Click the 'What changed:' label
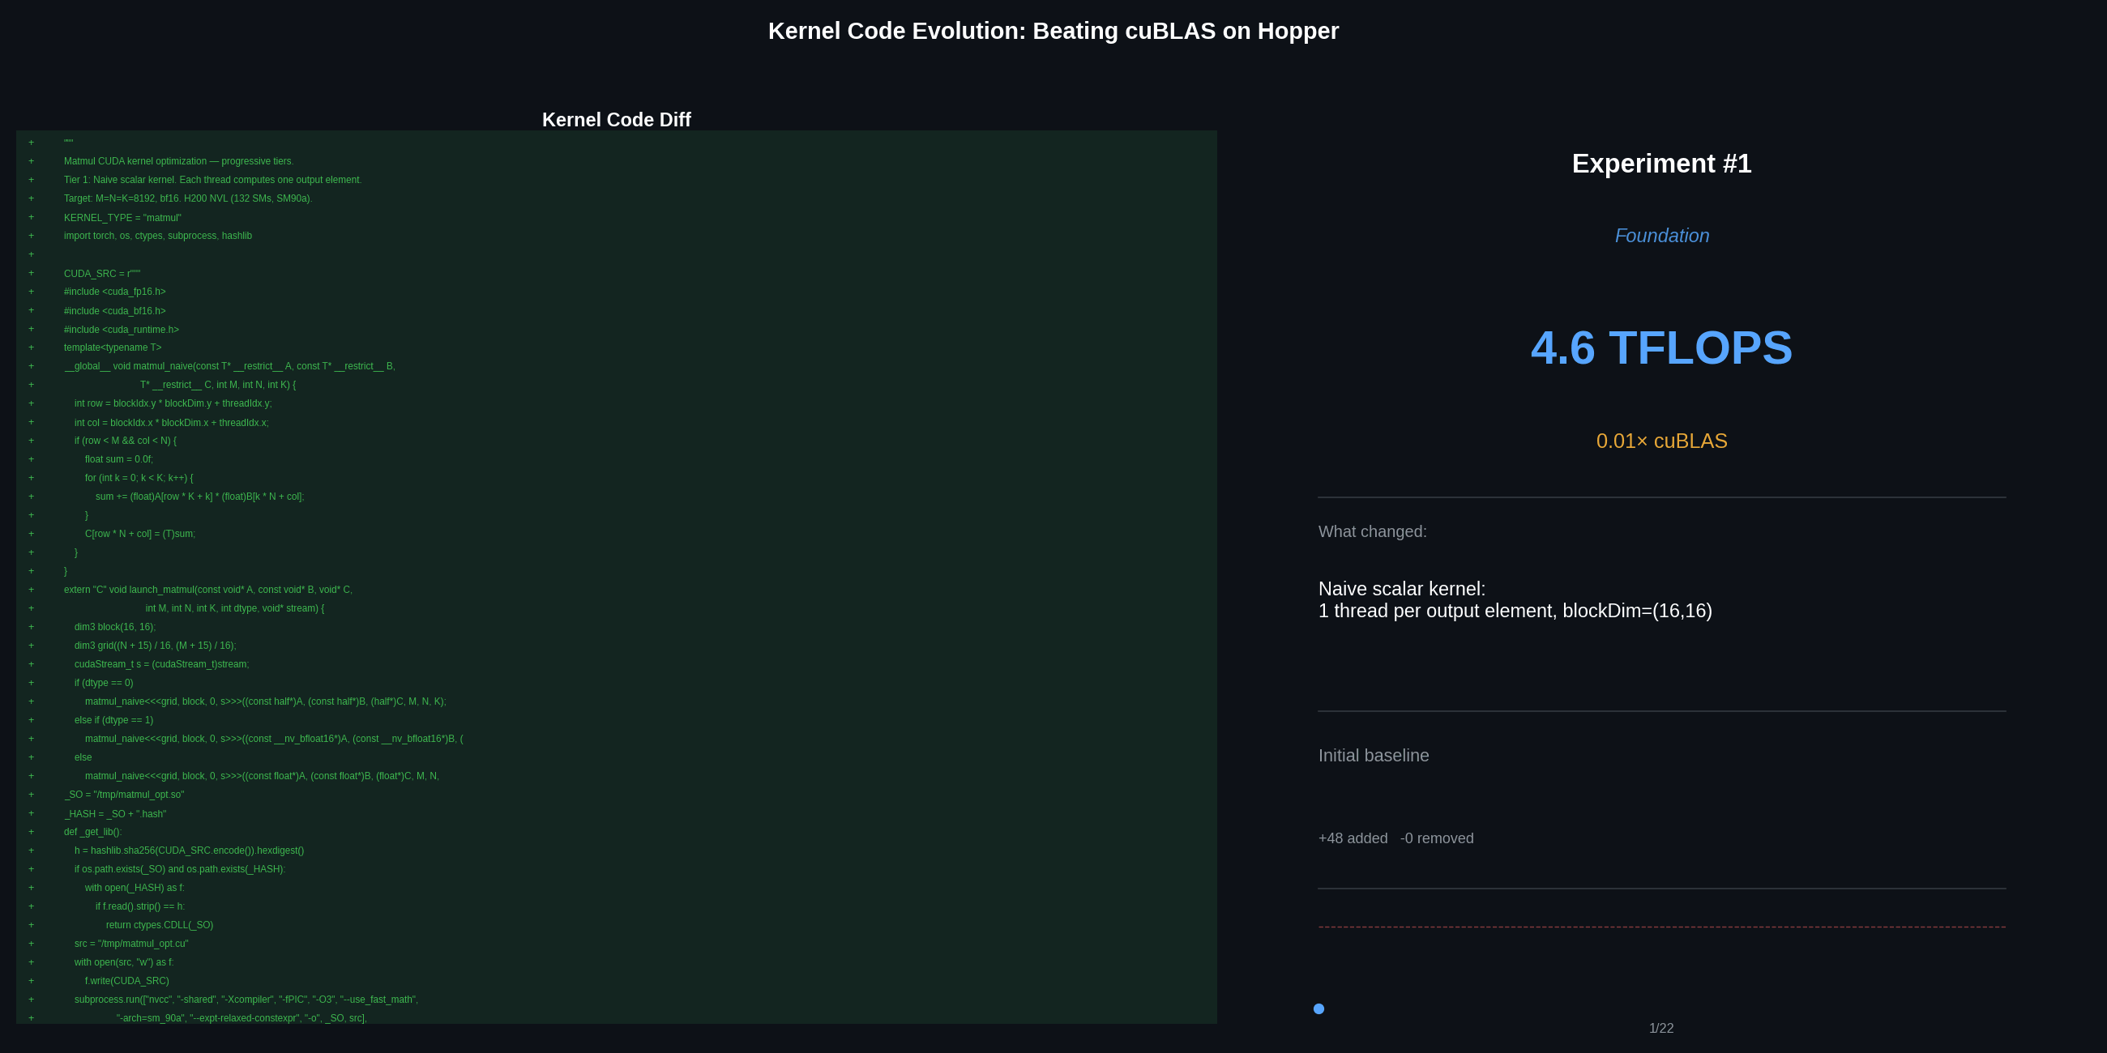The image size is (2107, 1053). tap(1373, 532)
